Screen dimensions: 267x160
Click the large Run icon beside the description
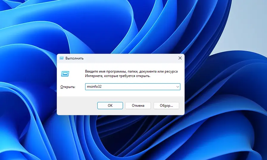[65, 73]
